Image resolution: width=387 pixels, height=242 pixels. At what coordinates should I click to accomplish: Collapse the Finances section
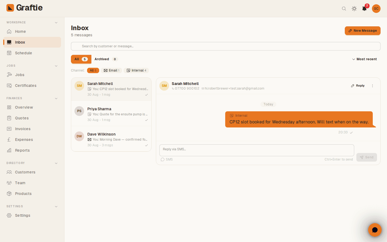point(56,98)
